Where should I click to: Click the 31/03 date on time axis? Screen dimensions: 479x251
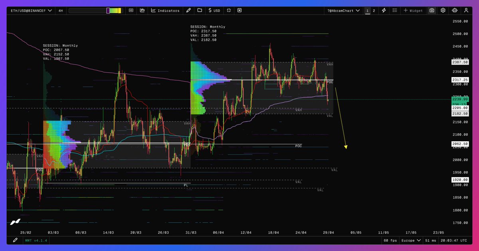click(191, 232)
